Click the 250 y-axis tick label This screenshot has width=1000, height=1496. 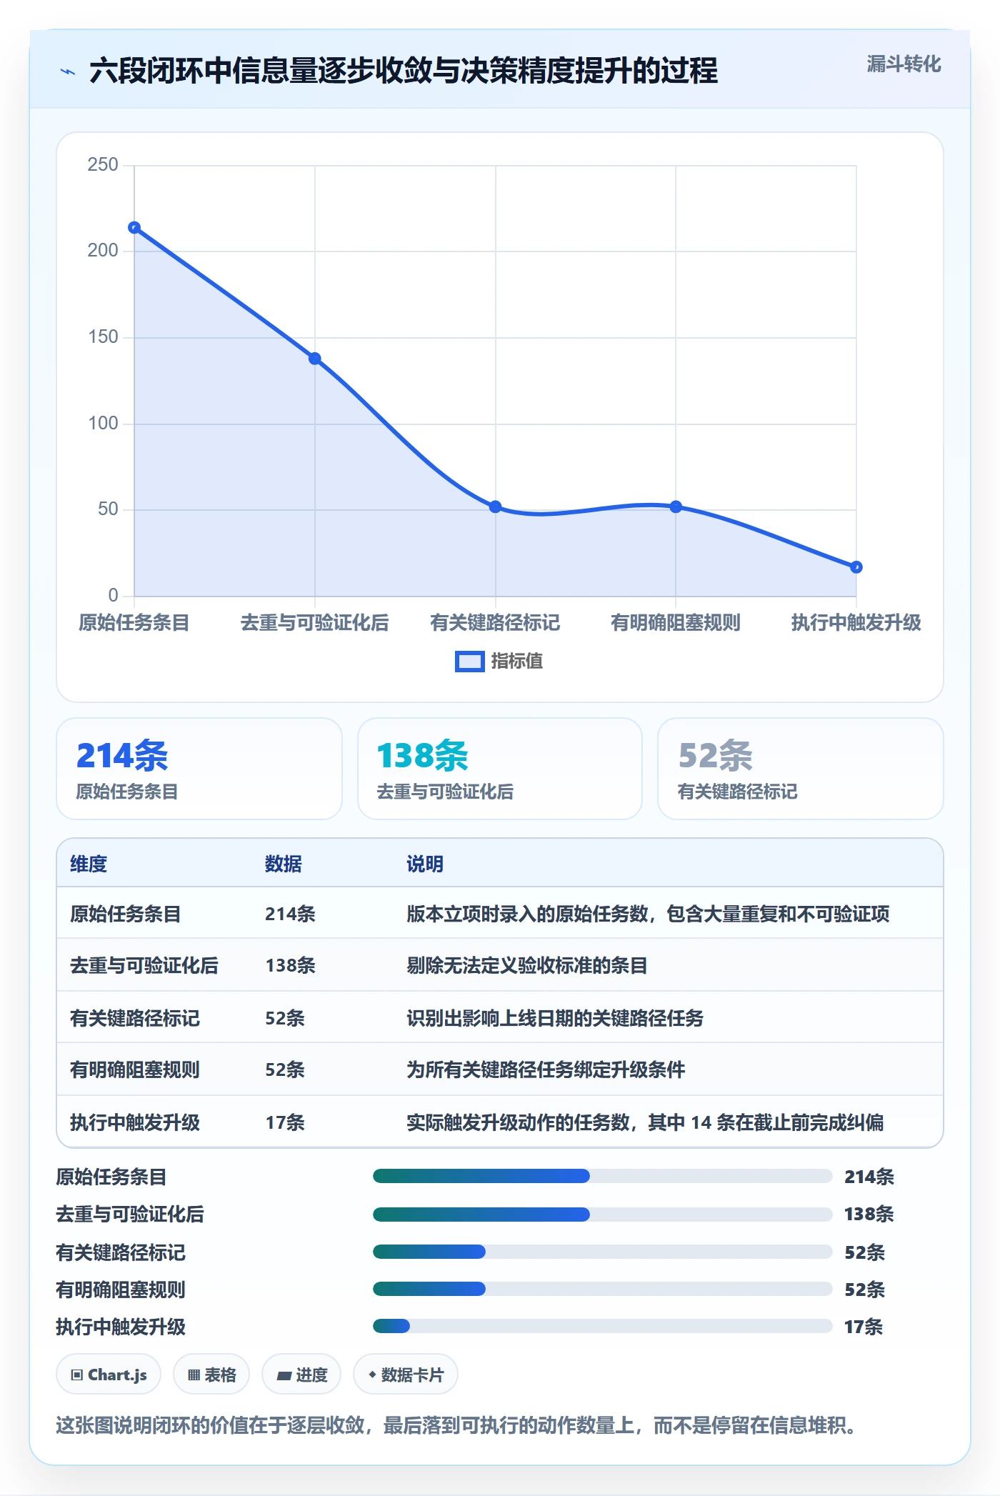point(103,164)
